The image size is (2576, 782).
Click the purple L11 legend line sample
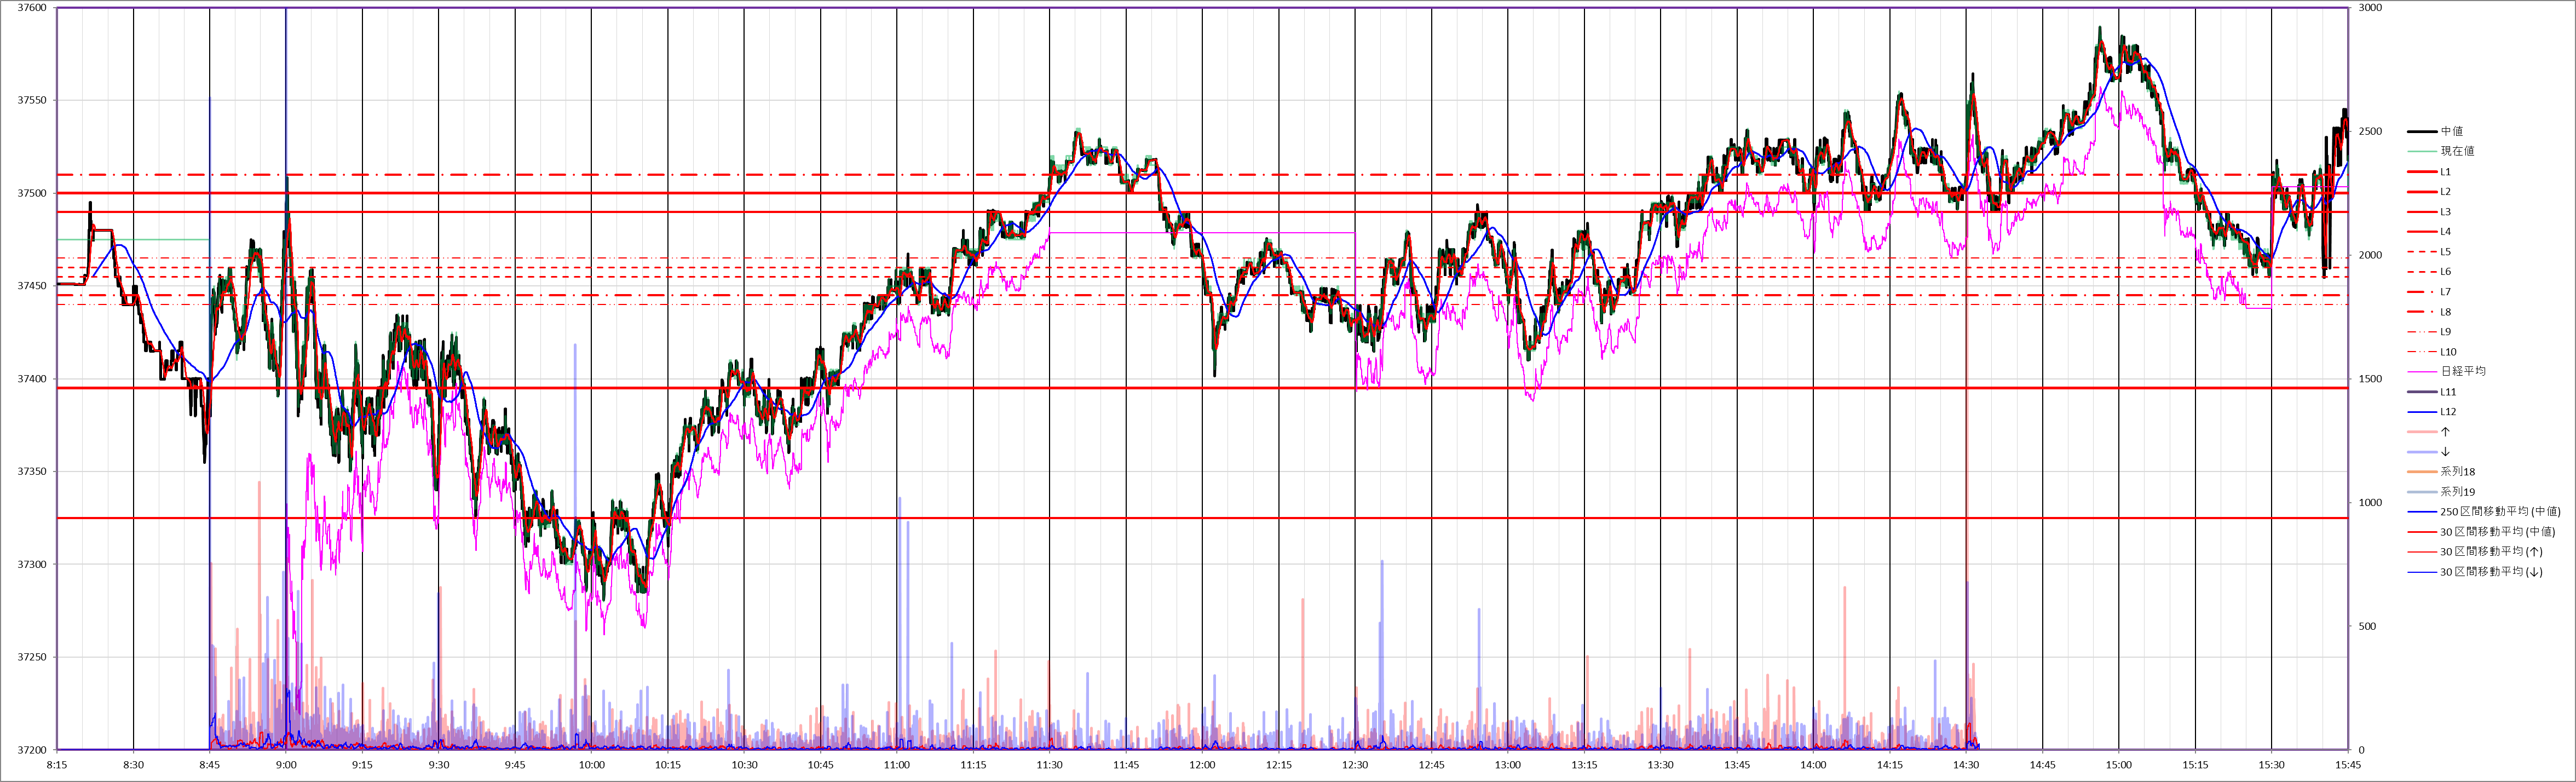tap(2421, 392)
